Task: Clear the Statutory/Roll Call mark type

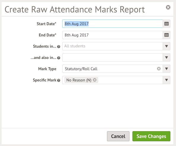Action: tap(159, 69)
